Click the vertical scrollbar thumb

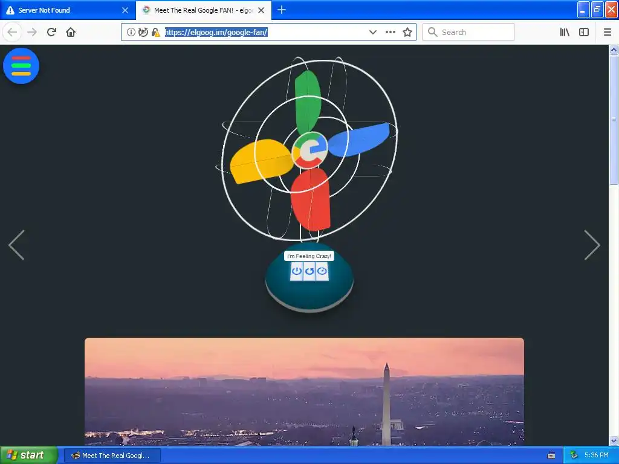point(614,120)
